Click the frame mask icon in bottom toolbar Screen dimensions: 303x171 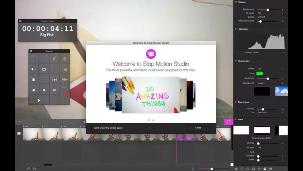coord(253,169)
